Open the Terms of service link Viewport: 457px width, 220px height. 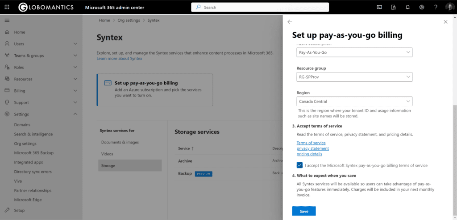pos(311,143)
